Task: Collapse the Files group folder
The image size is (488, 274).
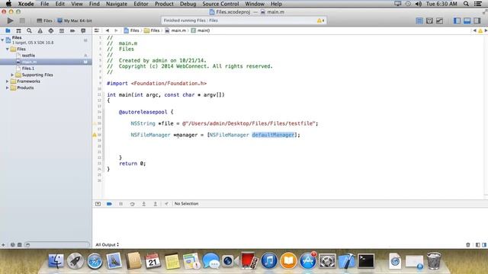Action: point(8,49)
